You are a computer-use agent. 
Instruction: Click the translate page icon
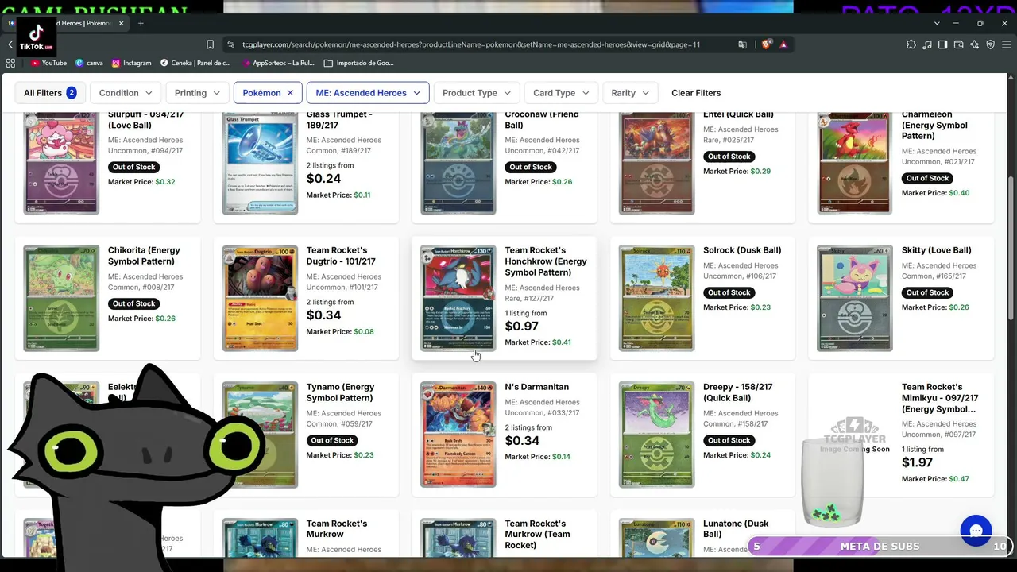[742, 44]
